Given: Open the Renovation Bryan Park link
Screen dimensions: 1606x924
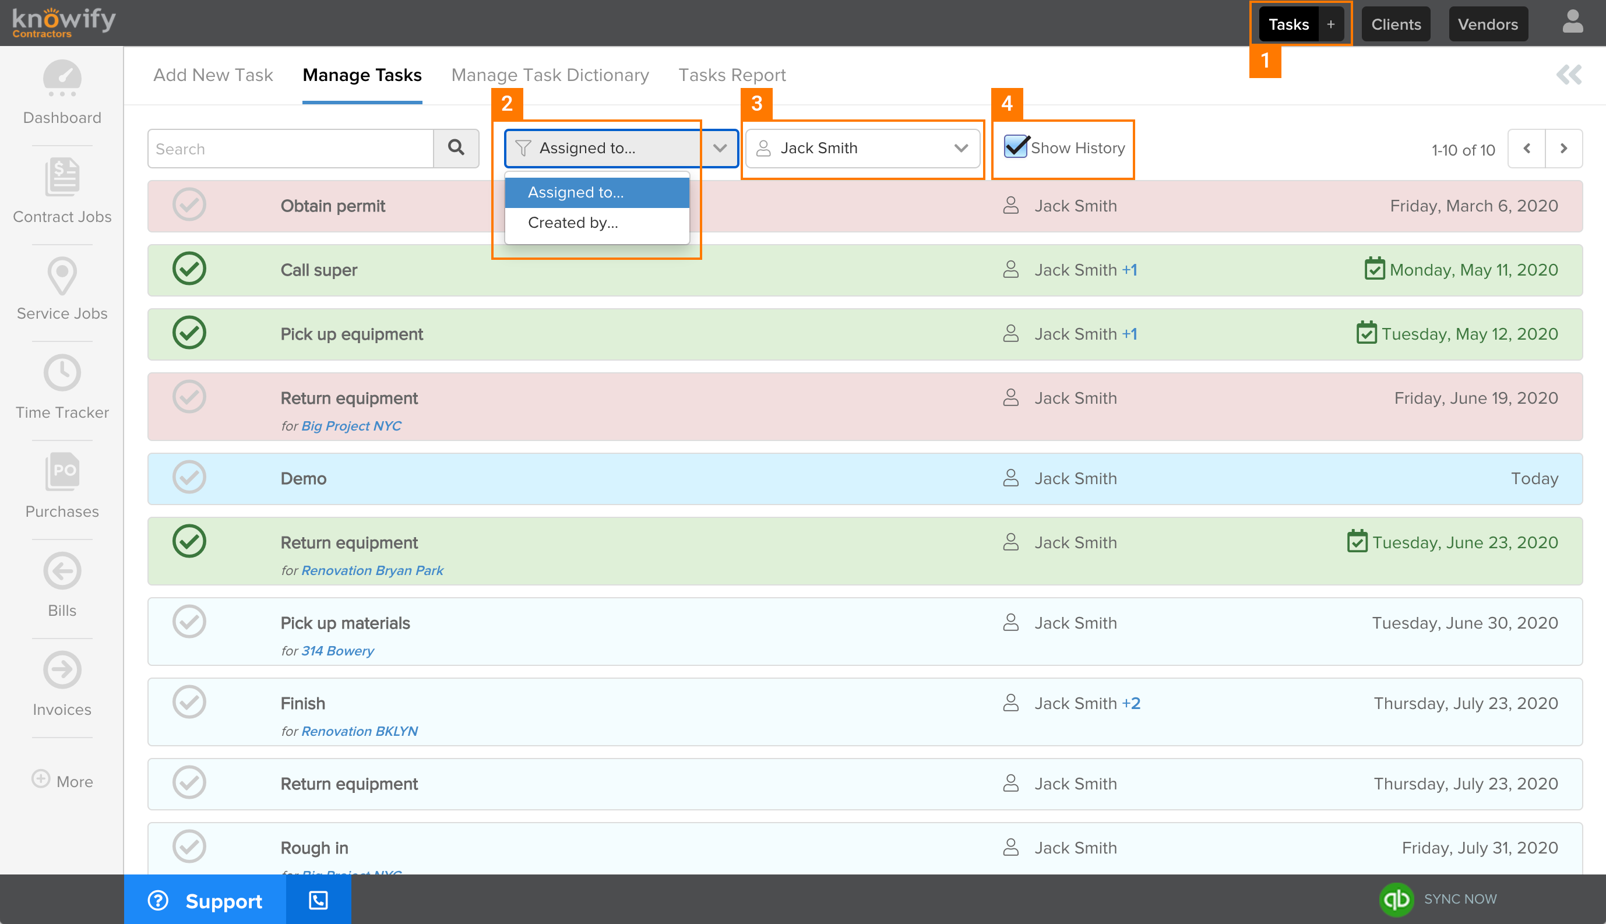Looking at the screenshot, I should tap(372, 570).
